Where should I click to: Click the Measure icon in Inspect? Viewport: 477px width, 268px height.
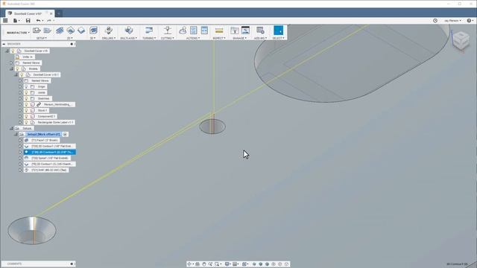coord(219,31)
